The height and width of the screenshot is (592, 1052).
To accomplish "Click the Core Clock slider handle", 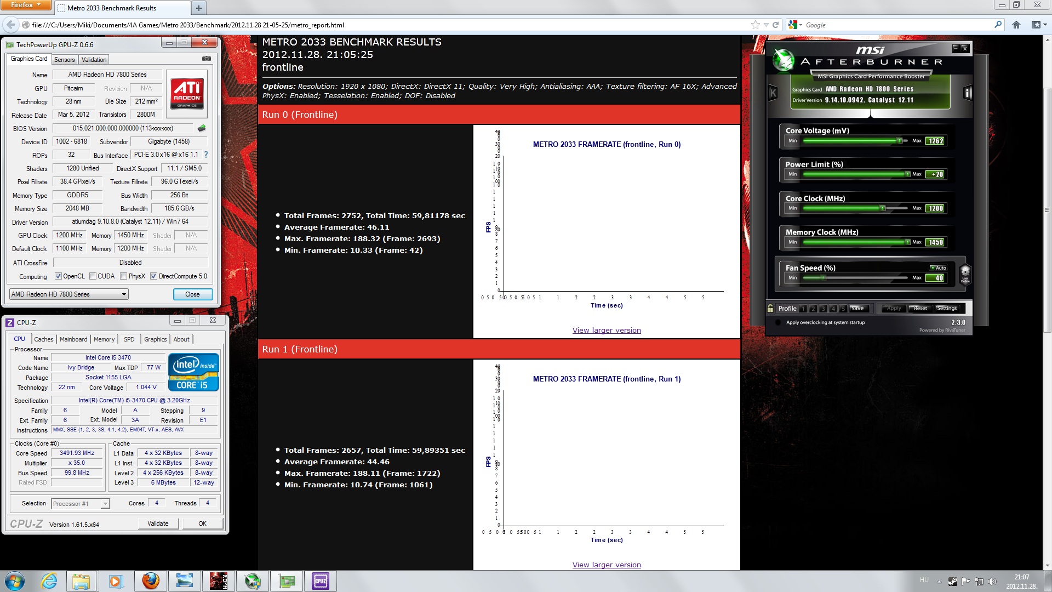I will 882,208.
